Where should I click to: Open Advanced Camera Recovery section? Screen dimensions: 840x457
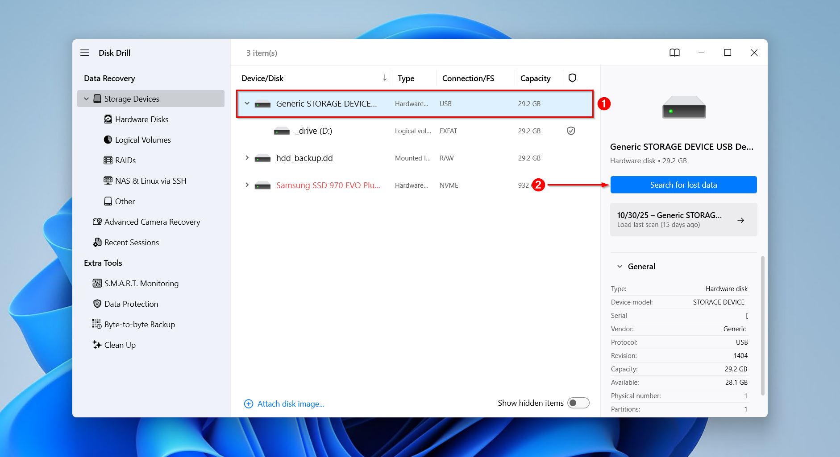152,222
